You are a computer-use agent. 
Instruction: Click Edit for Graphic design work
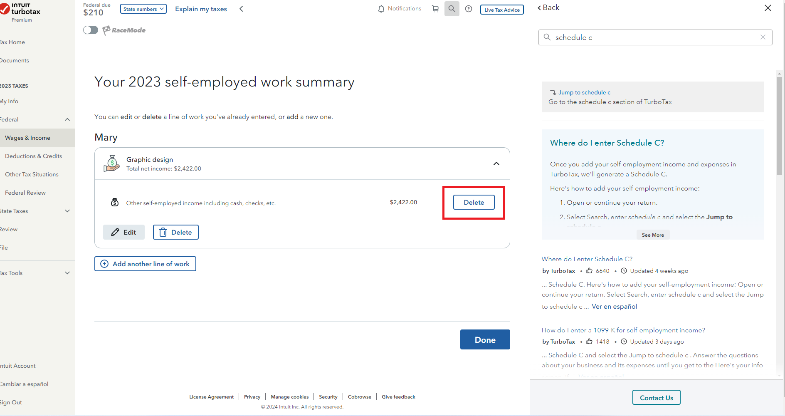pos(124,232)
